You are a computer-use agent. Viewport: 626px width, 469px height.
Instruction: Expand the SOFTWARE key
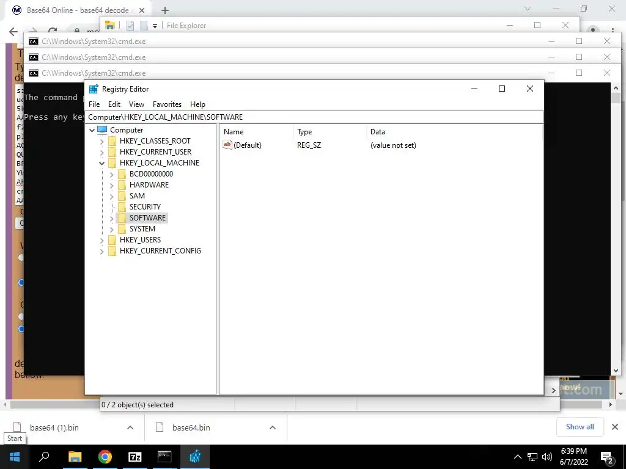[x=112, y=218]
